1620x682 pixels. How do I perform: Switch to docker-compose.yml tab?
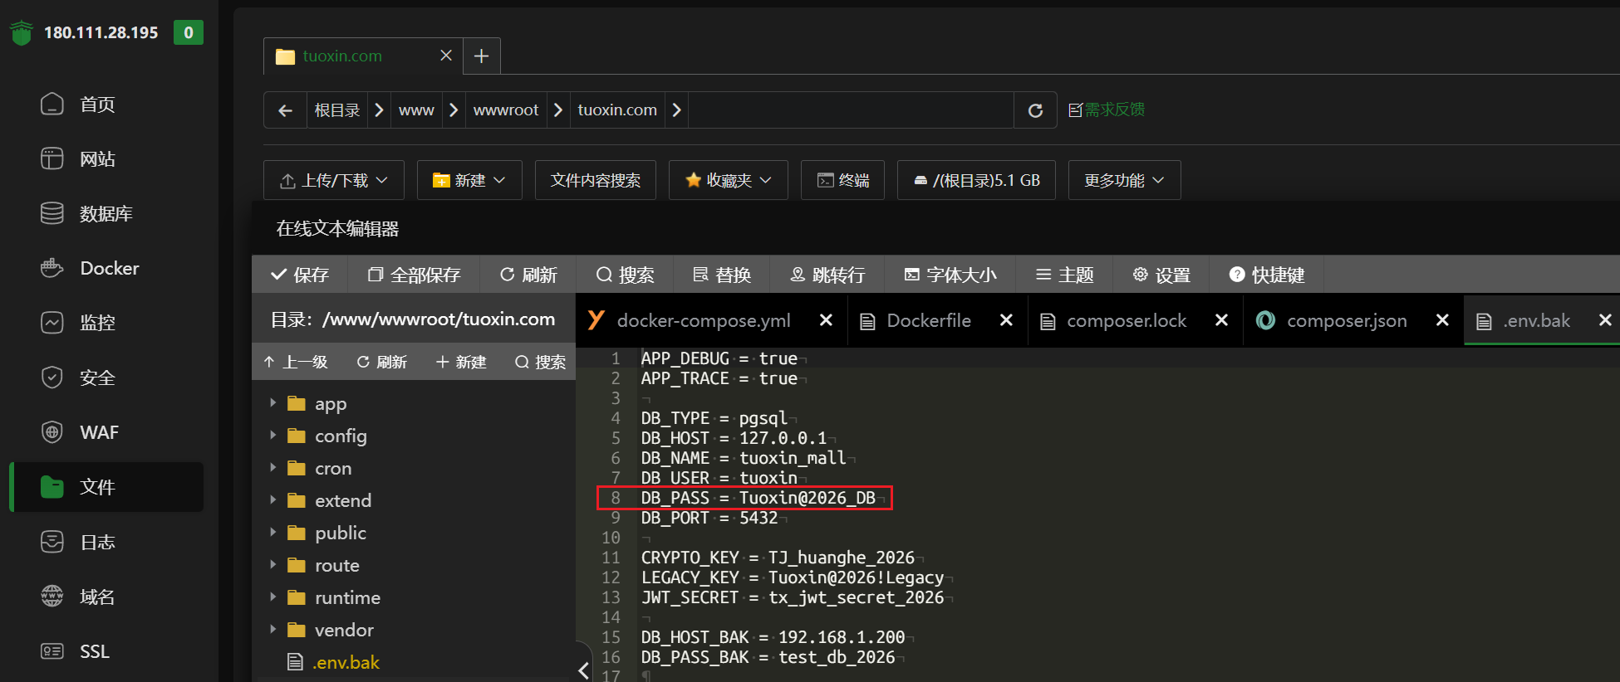point(704,320)
